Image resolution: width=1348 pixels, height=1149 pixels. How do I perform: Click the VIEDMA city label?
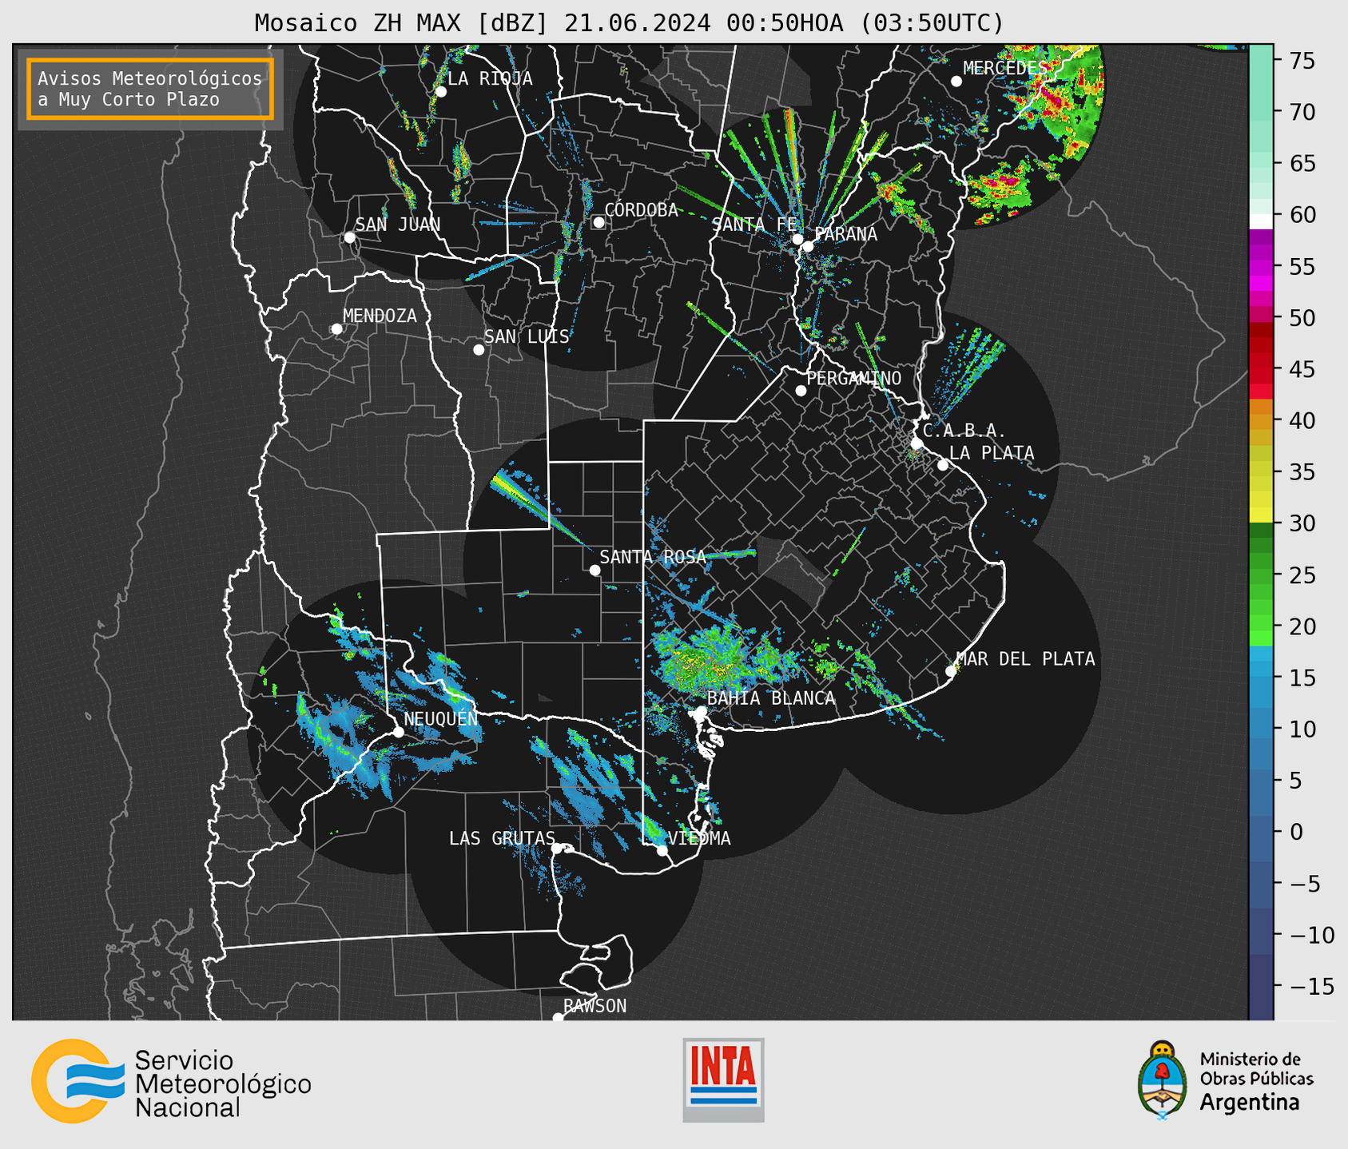699,838
